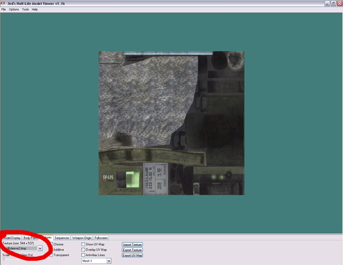The image size is (343, 265).
Task: Check the Show UV Map option
Action: tap(83, 244)
